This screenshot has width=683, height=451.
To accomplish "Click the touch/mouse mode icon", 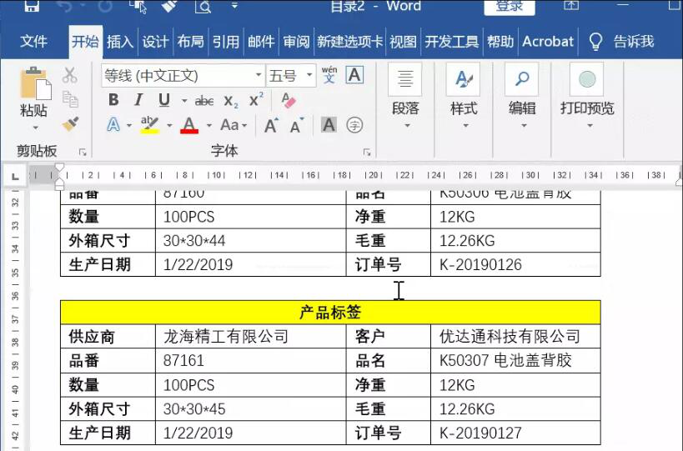I will 138,6.
